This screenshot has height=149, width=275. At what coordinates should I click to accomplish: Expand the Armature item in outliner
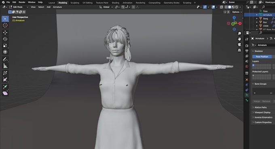257,15
